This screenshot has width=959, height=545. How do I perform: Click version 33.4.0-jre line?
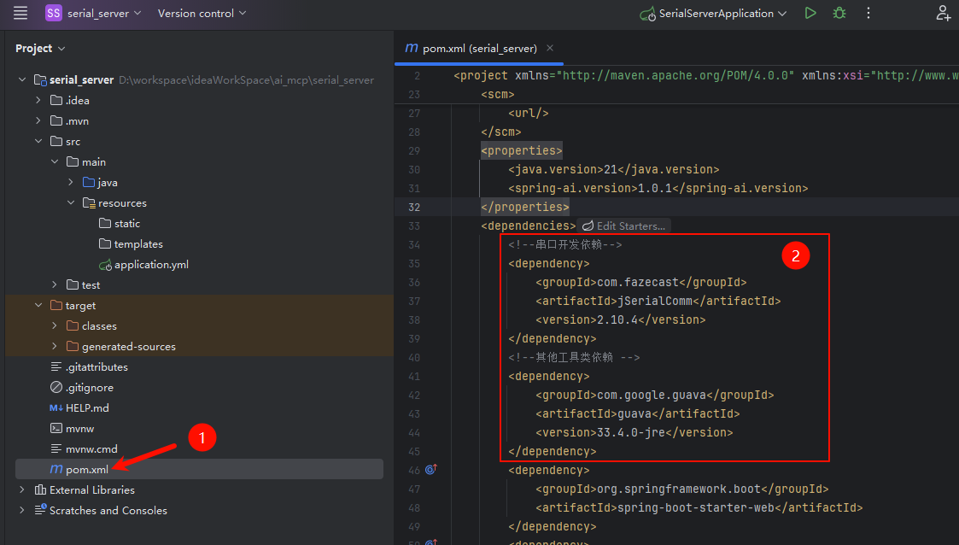pos(634,432)
